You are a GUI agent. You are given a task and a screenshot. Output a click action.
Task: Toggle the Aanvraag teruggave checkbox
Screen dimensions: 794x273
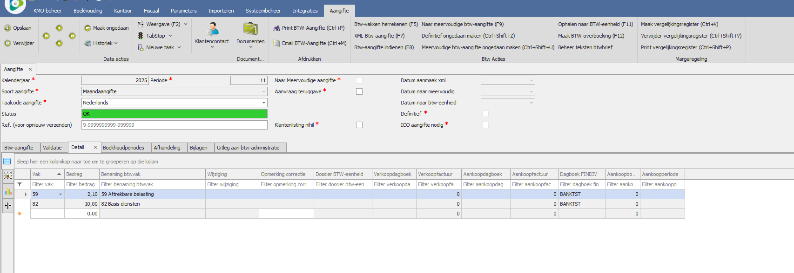pyautogui.click(x=359, y=91)
